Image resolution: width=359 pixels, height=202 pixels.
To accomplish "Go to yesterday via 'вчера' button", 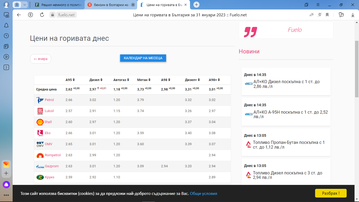I will coord(40,59).
